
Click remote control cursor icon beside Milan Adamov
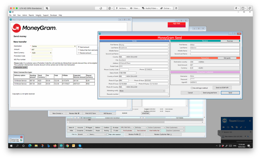(248, 136)
